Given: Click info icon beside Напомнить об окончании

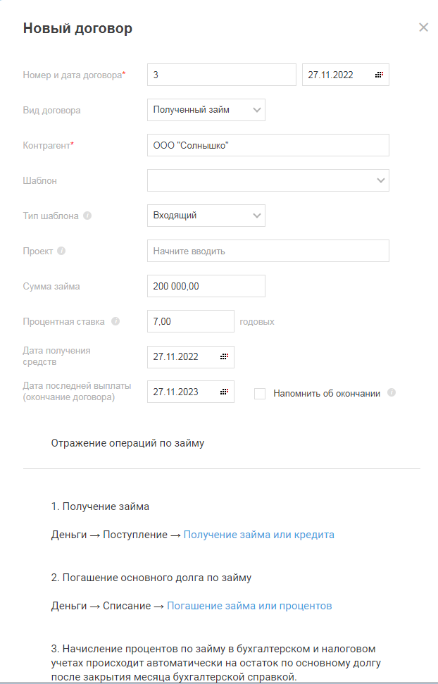Looking at the screenshot, I should pos(392,393).
